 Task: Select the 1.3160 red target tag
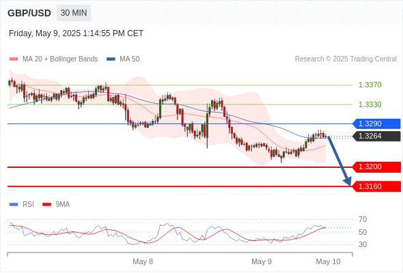[x=376, y=186]
